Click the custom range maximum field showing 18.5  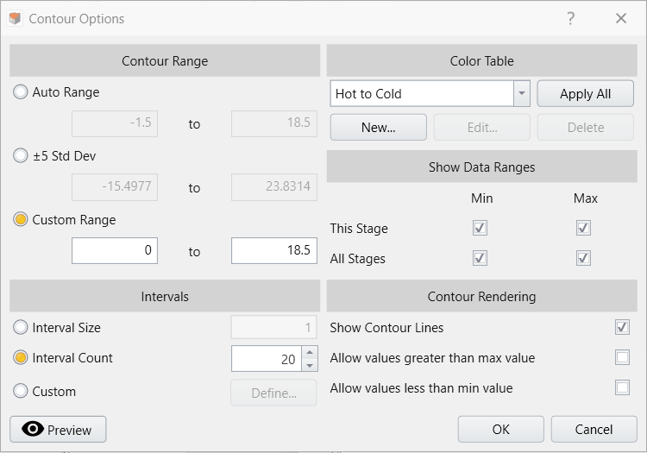[x=274, y=250]
